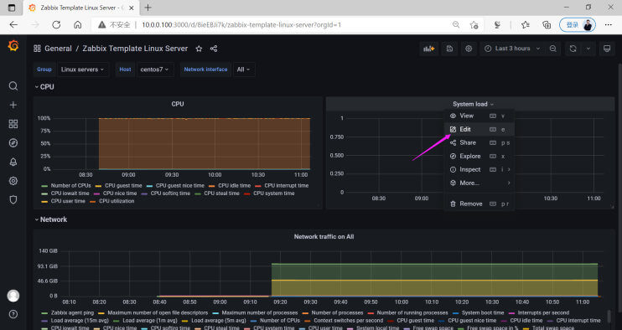Open the Group Linux servers dropdown
Screen dimensions: 622x330
point(83,70)
